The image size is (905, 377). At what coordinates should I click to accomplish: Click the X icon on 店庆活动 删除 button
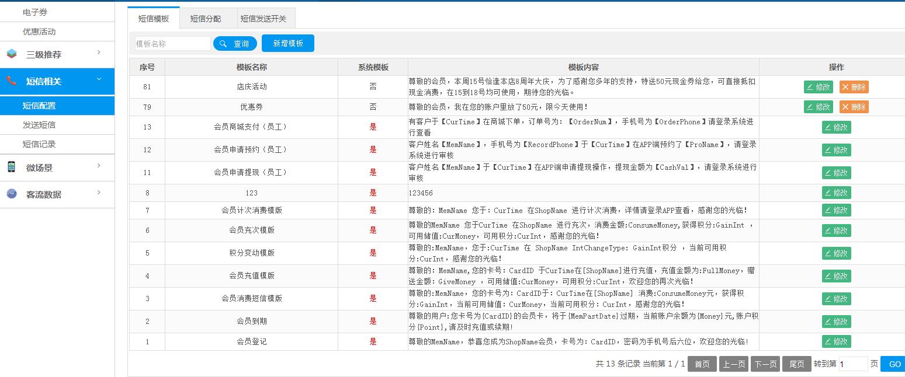(845, 87)
